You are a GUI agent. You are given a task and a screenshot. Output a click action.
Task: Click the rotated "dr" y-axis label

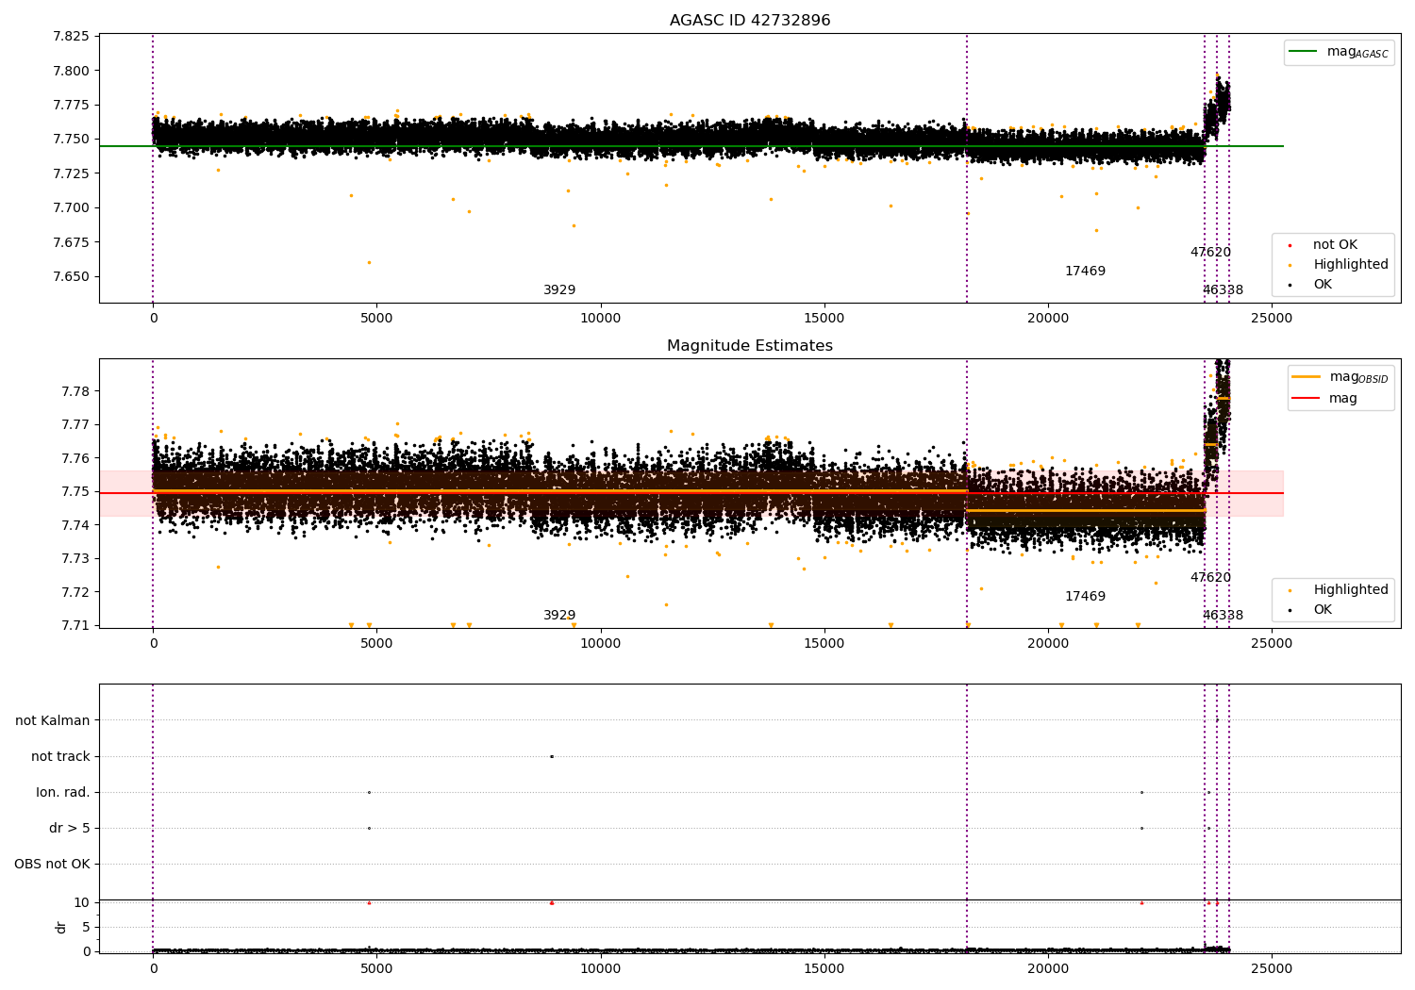click(61, 927)
